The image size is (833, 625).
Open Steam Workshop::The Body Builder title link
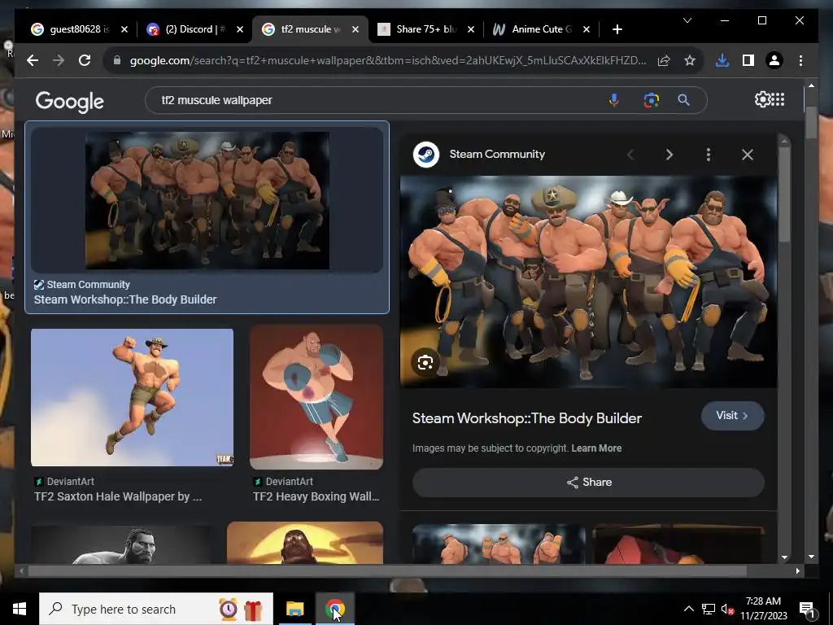point(527,418)
